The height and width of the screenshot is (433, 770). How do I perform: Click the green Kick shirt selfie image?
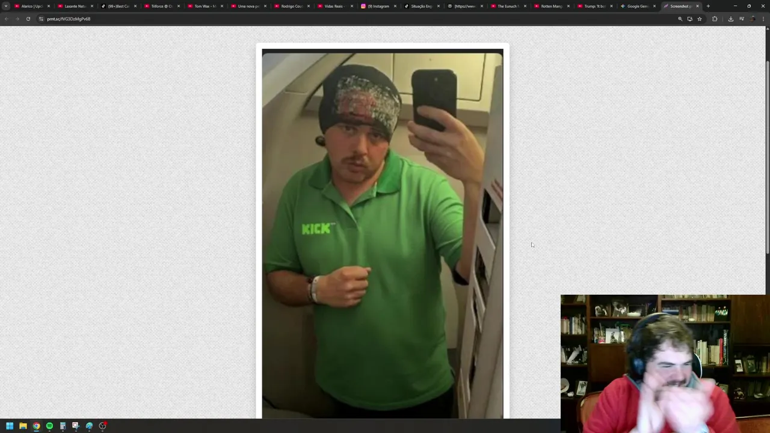pos(383,233)
